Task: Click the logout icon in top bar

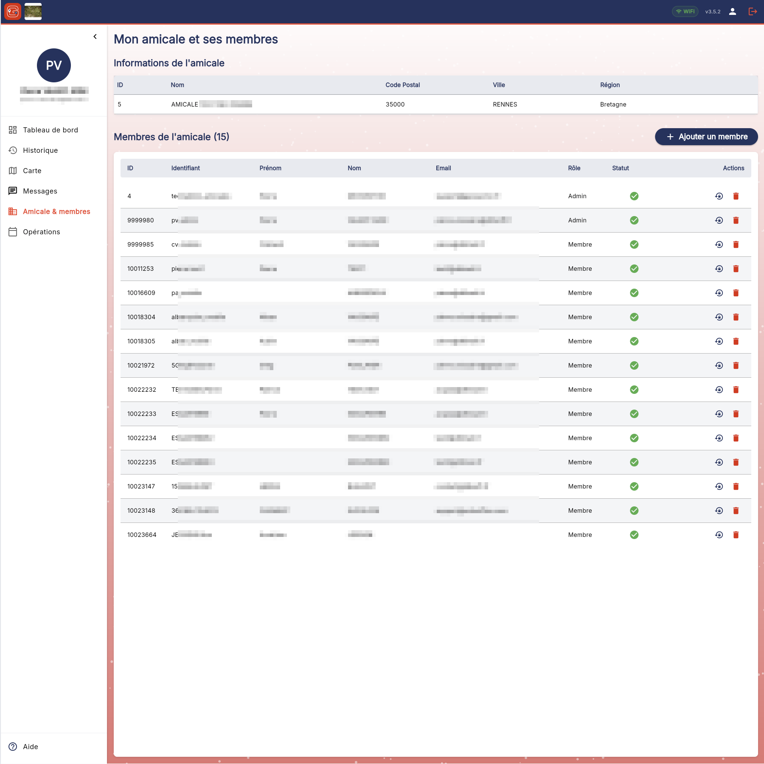Action: 753,11
